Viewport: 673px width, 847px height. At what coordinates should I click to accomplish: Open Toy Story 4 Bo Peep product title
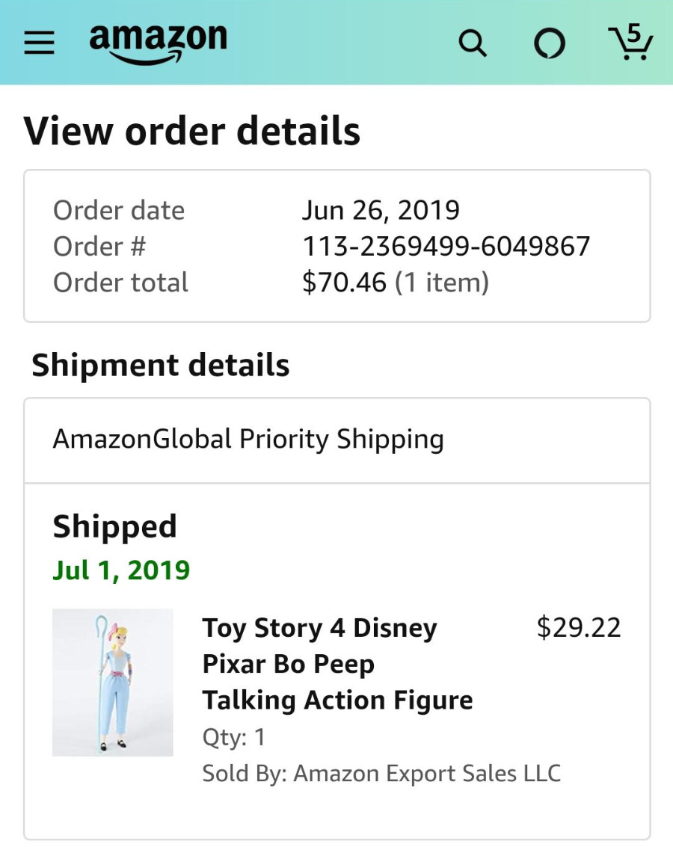(337, 664)
